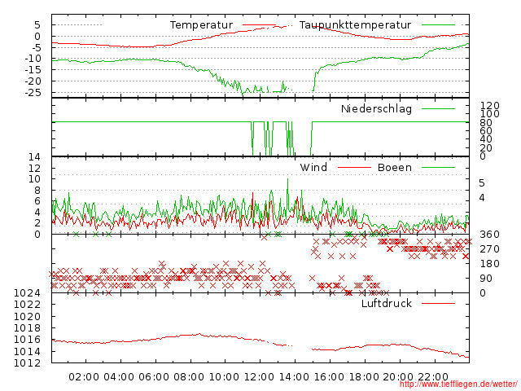The height and width of the screenshot is (391, 521).
Task: Click the 1016 pressure axis value
Action: (x=27, y=340)
